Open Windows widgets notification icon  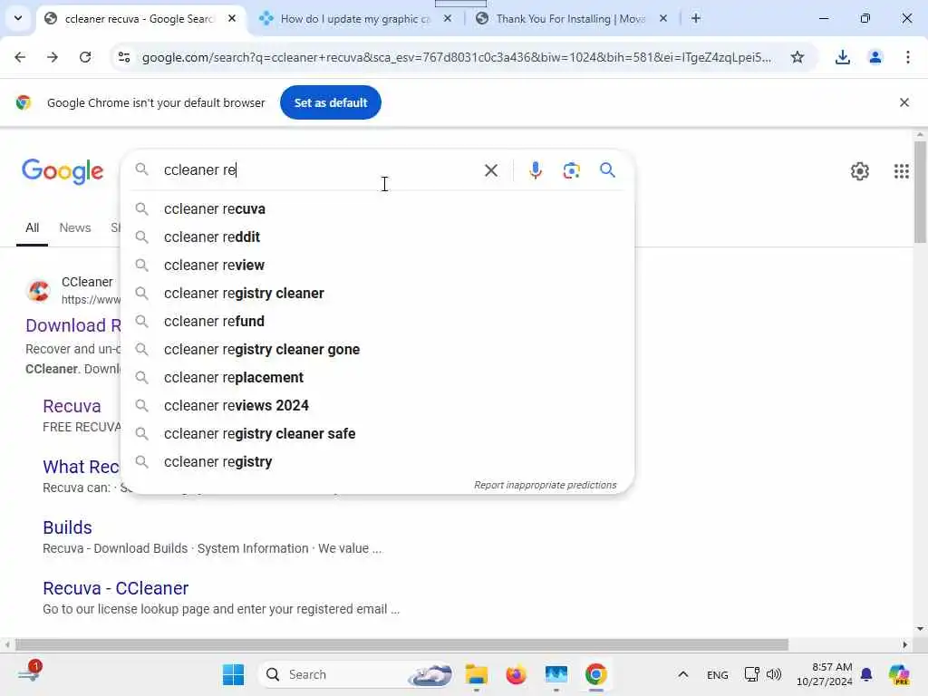tap(30, 673)
